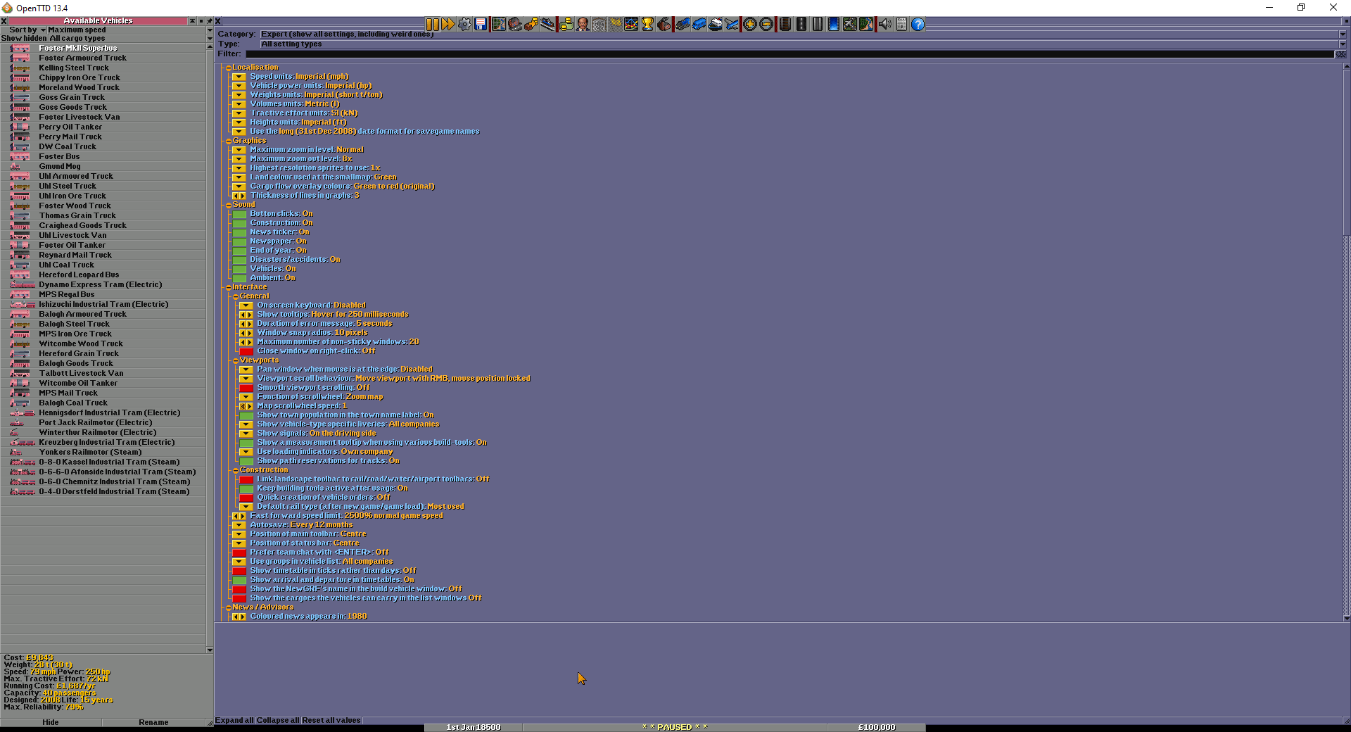Click the Hide button under the vehicle list
Screen dimensions: 1351x732
tap(51, 722)
